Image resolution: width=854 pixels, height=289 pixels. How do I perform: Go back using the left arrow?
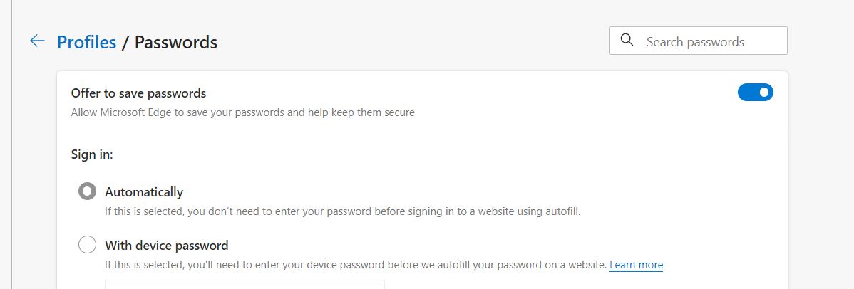(37, 41)
